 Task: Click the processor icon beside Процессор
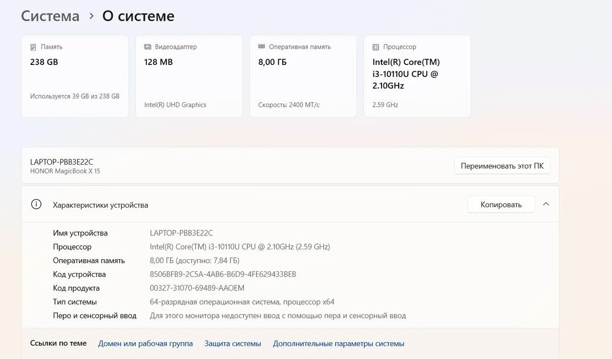pyautogui.click(x=376, y=47)
